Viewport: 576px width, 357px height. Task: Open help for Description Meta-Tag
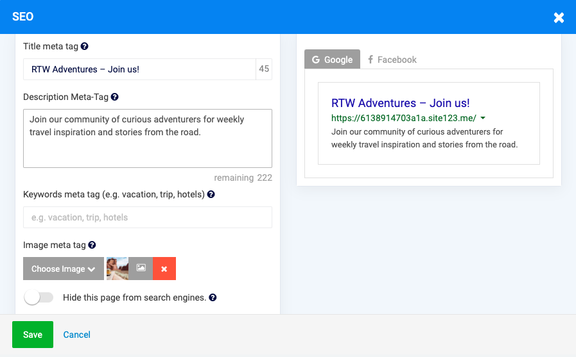[x=114, y=97]
